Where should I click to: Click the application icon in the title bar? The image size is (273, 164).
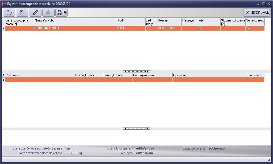(4, 4)
